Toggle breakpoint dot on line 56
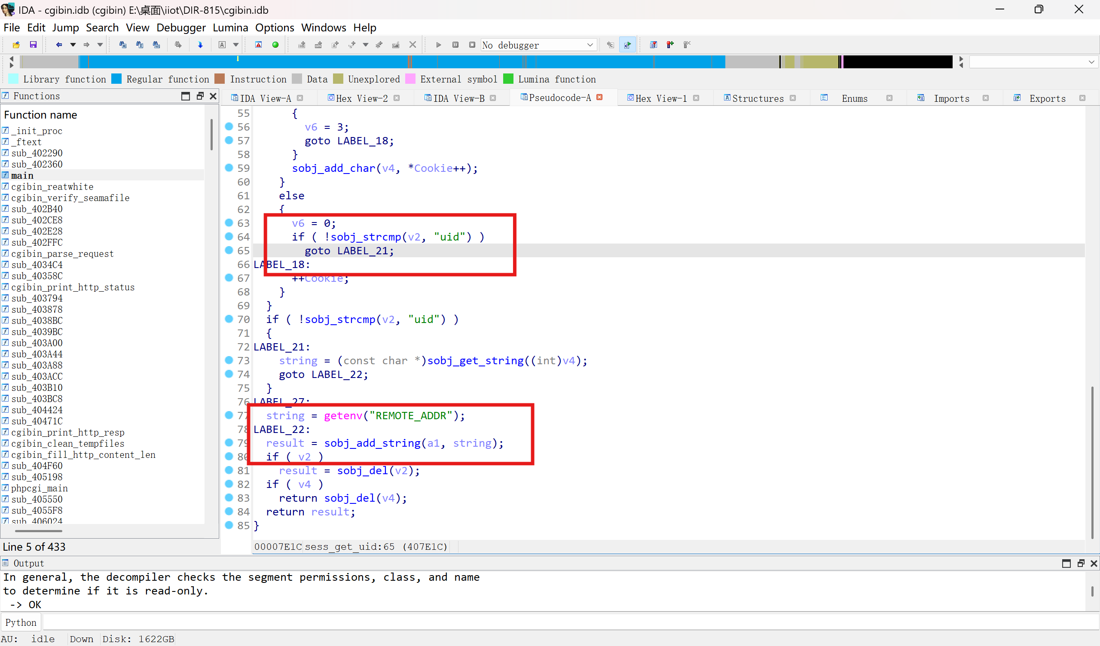 229,127
